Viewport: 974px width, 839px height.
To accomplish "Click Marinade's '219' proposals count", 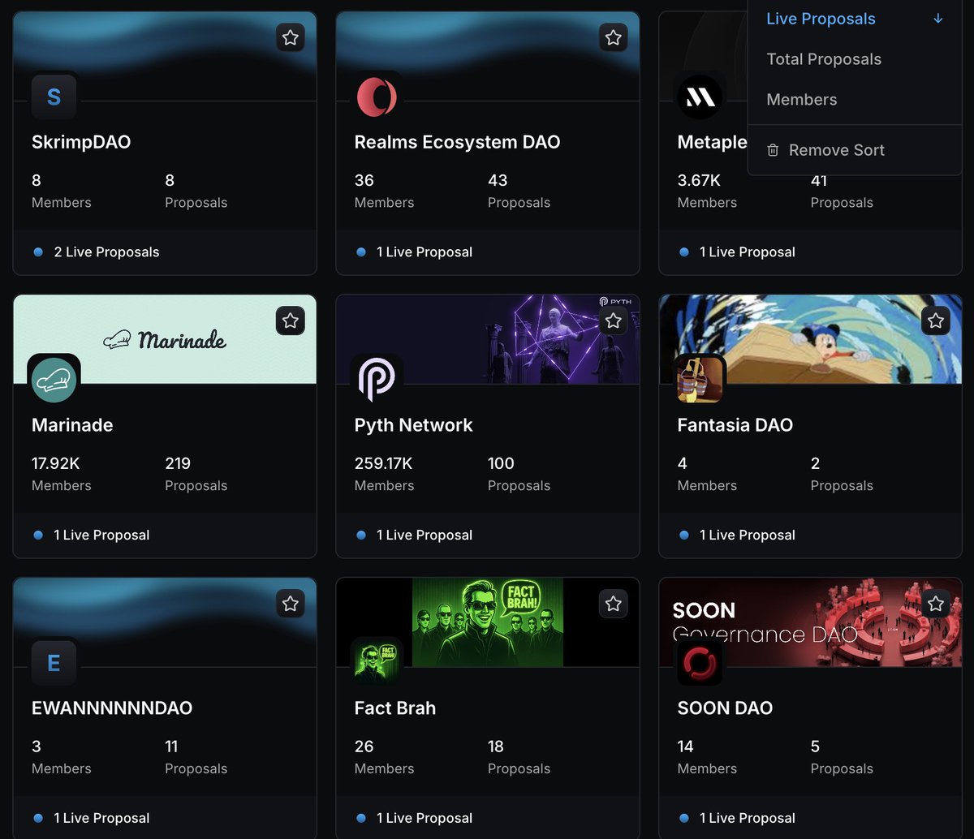I will [x=178, y=463].
